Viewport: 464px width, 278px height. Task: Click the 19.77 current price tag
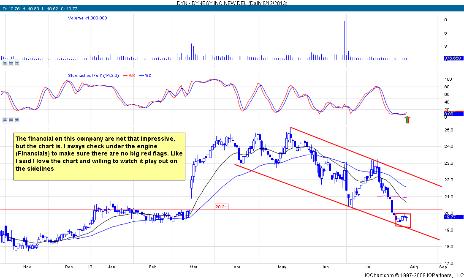(454, 217)
